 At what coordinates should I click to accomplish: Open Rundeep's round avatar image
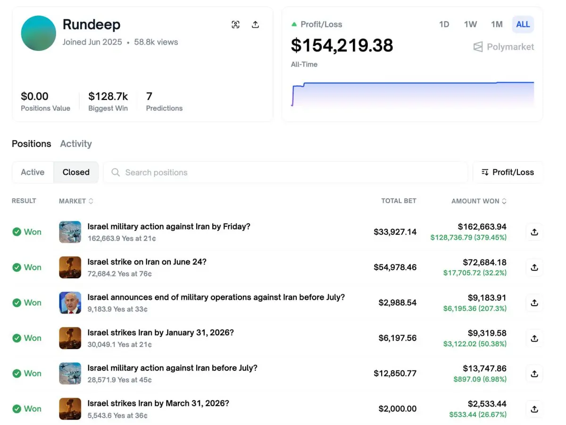click(x=39, y=33)
